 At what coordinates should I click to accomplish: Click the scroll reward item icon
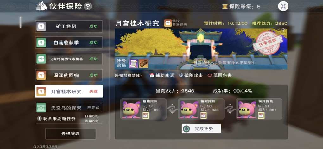coord(133,63)
